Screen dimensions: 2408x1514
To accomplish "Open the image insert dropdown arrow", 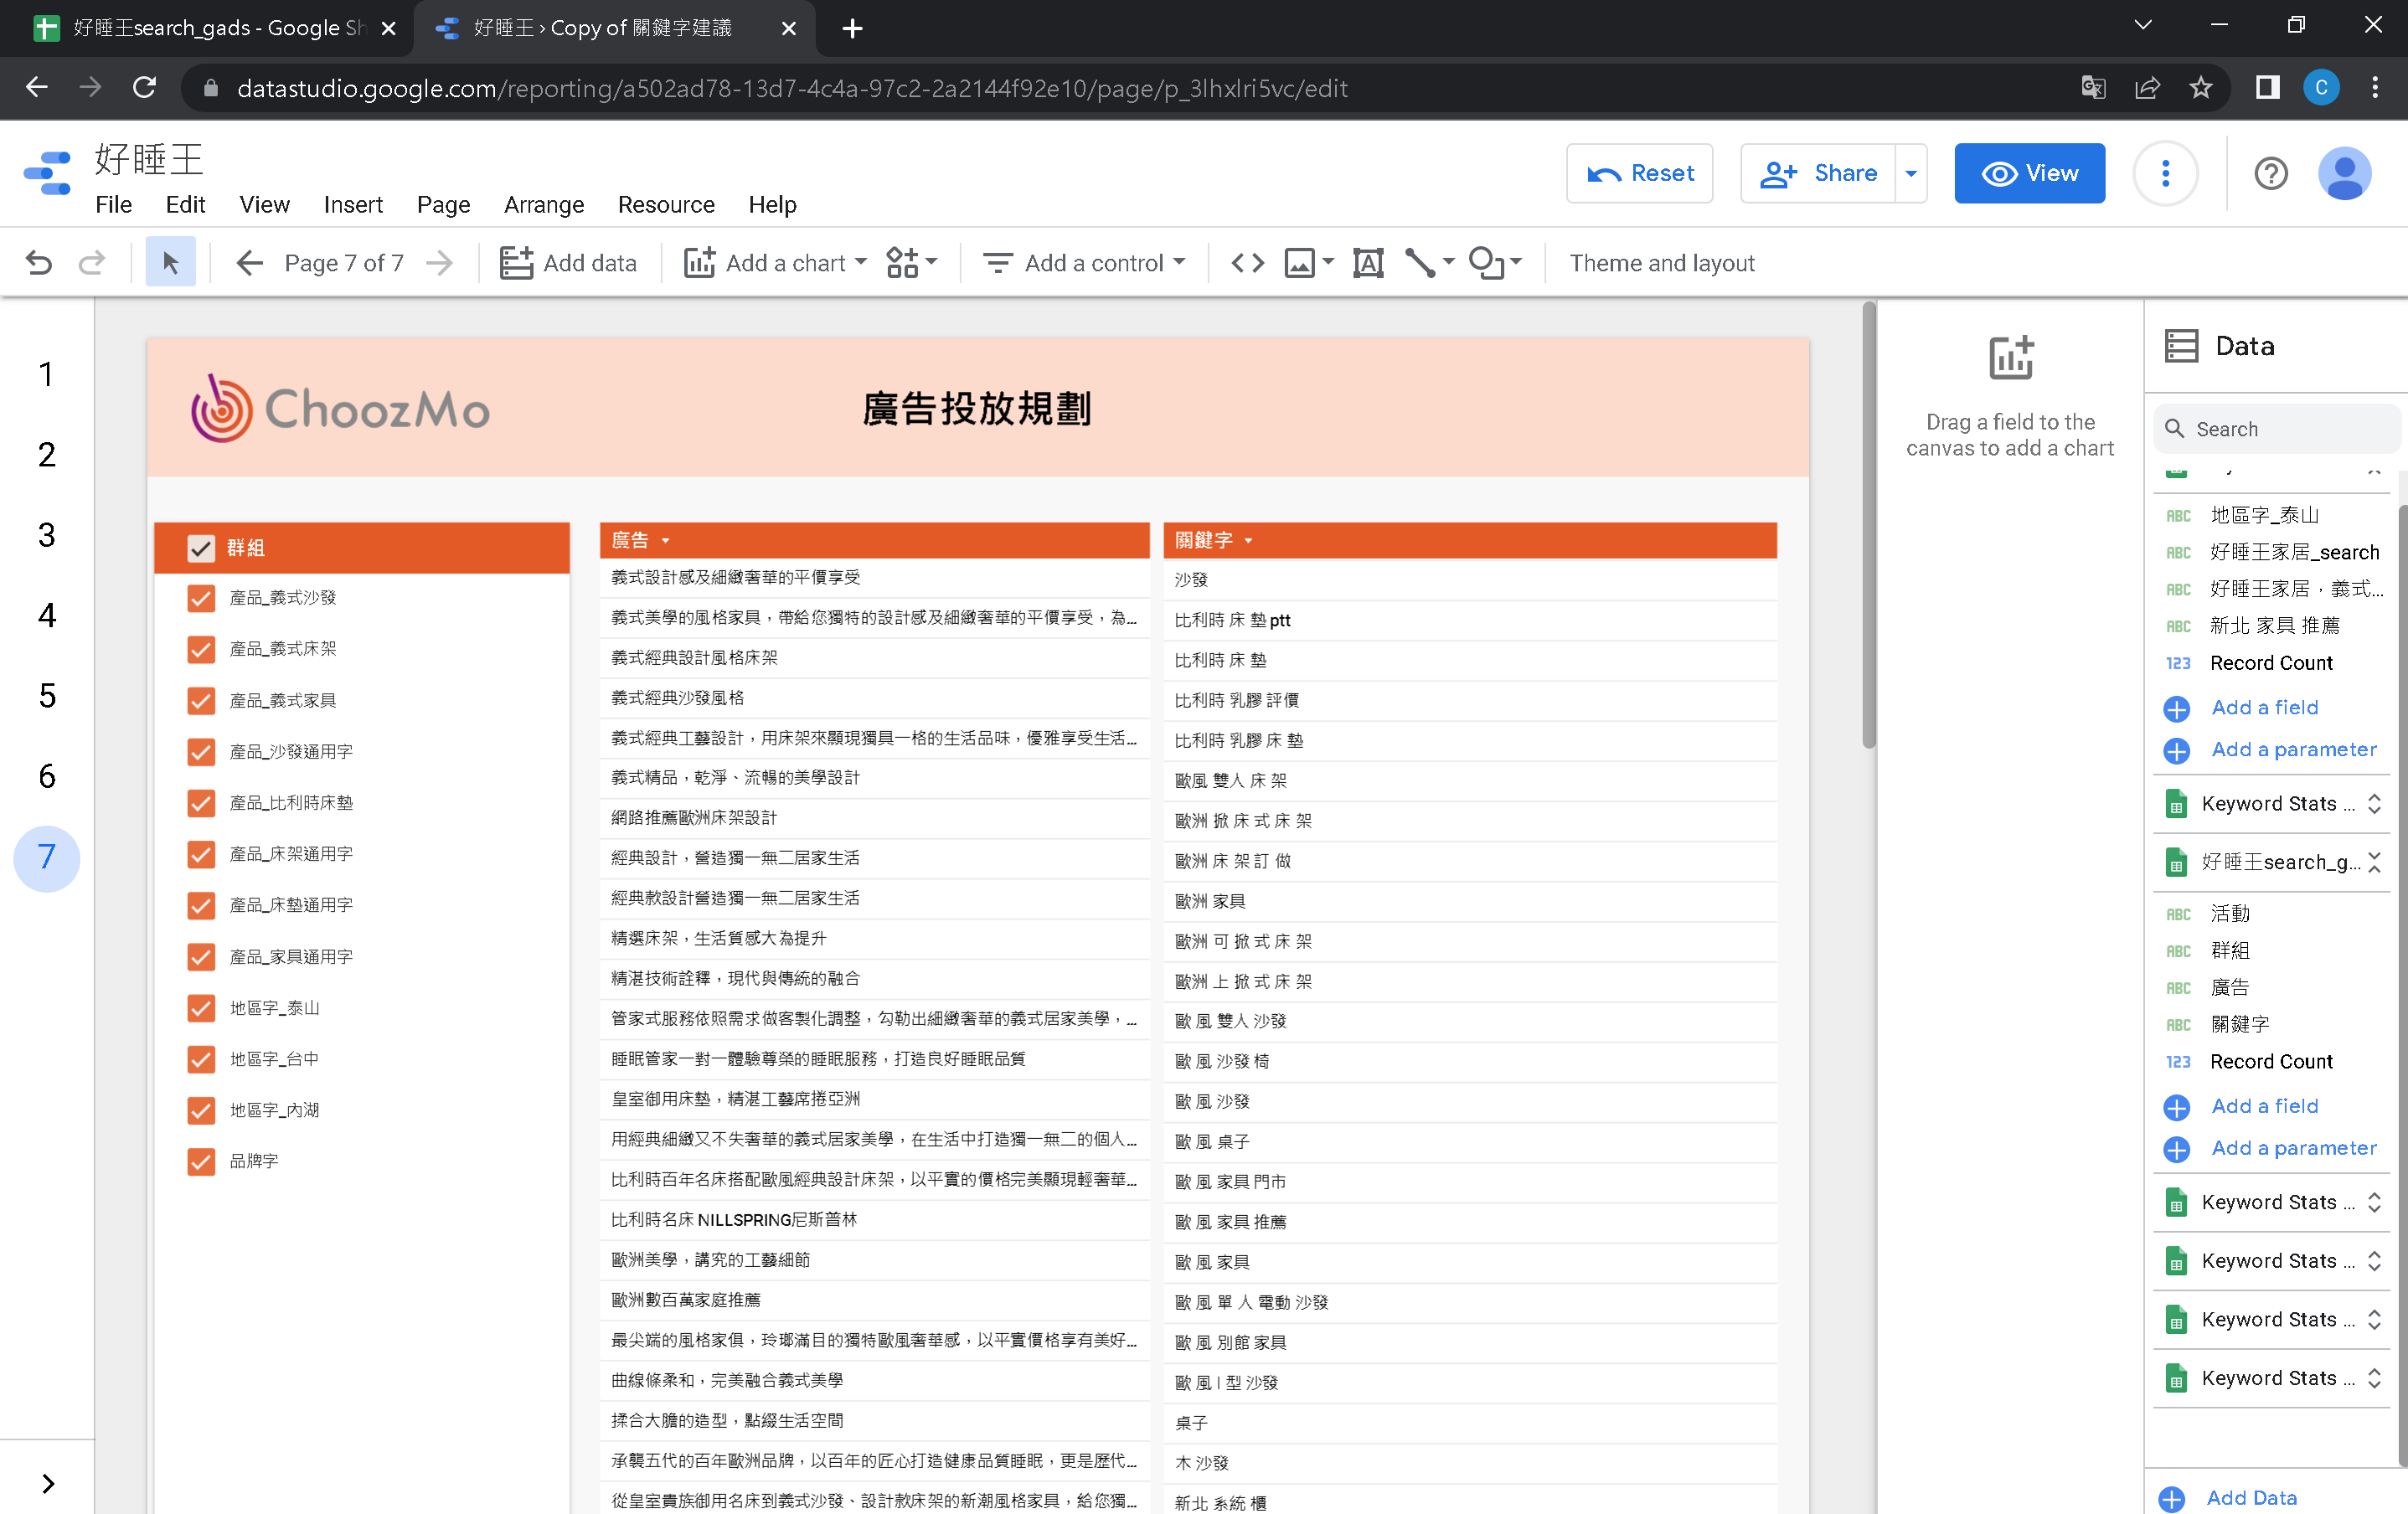I will [x=1328, y=263].
